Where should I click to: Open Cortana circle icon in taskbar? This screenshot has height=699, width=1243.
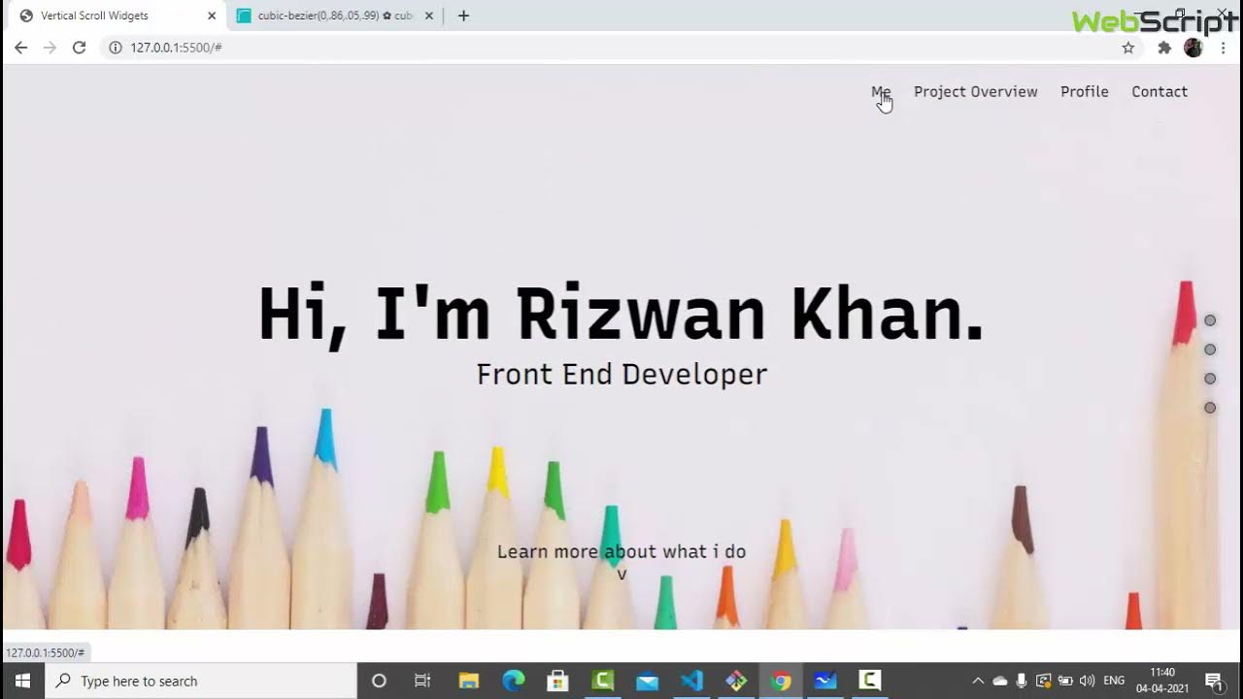(380, 681)
